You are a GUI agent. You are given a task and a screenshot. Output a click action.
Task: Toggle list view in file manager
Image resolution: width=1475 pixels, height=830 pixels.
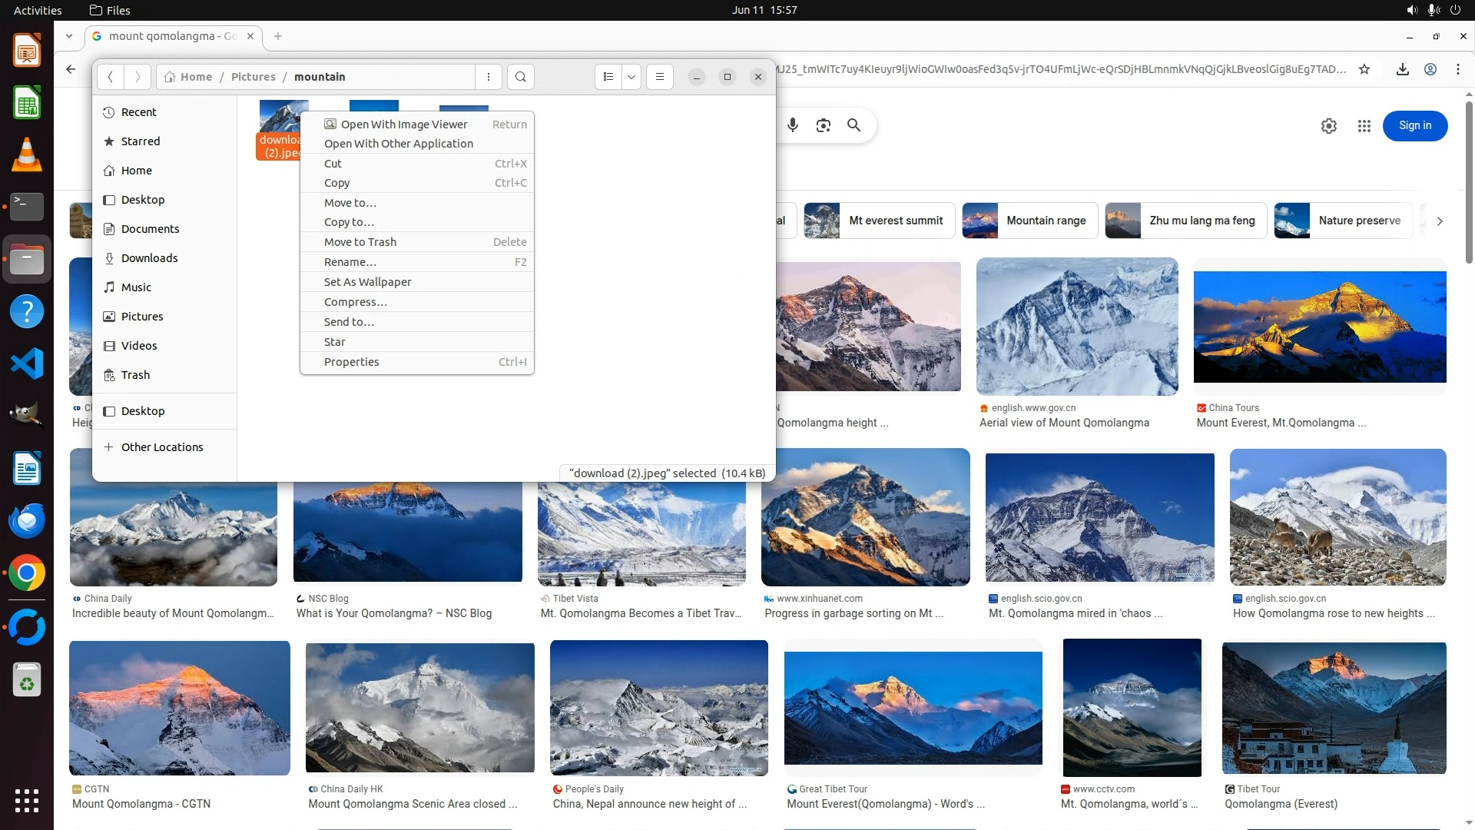coord(608,77)
